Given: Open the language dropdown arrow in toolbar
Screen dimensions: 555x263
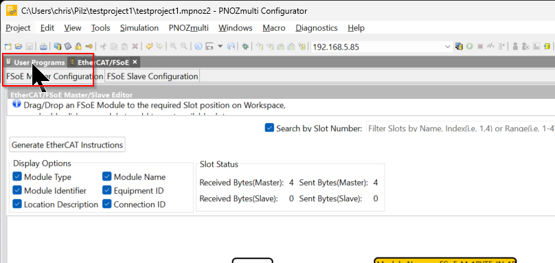Looking at the screenshot, I should 220,47.
